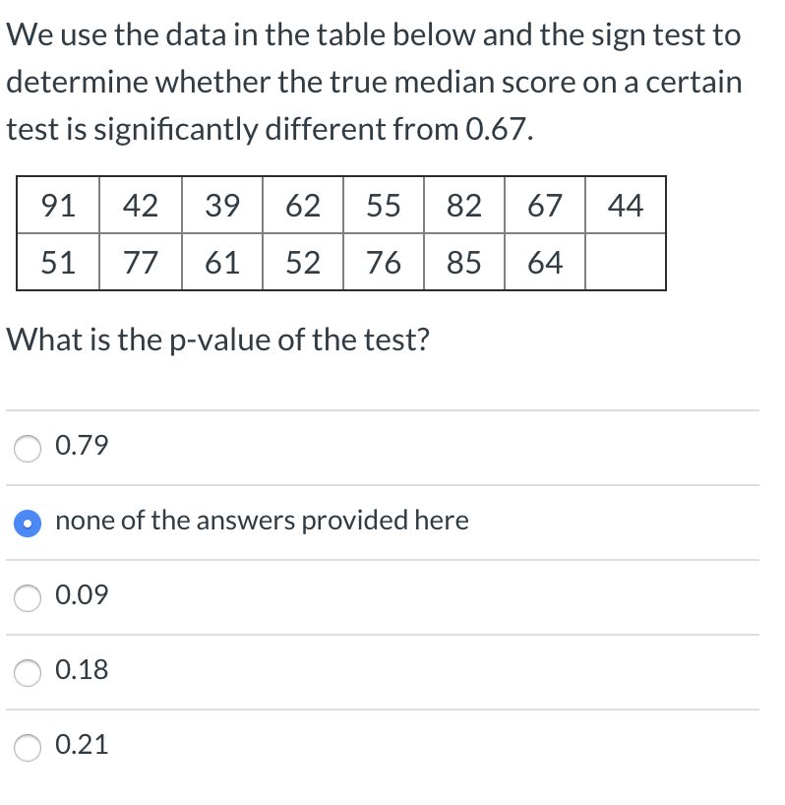785x805 pixels.
Task: Click the table cell containing 51
Action: point(57,262)
